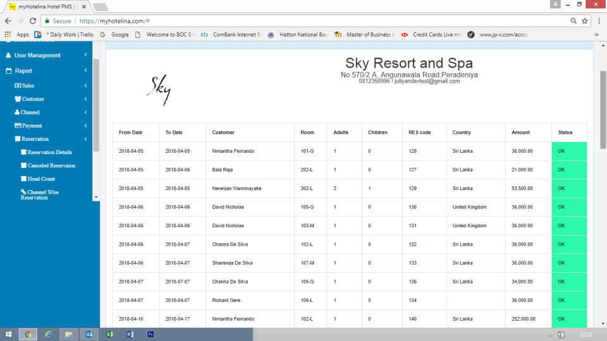Expand the Sales submenu chevron
The image size is (607, 341).
click(x=85, y=85)
